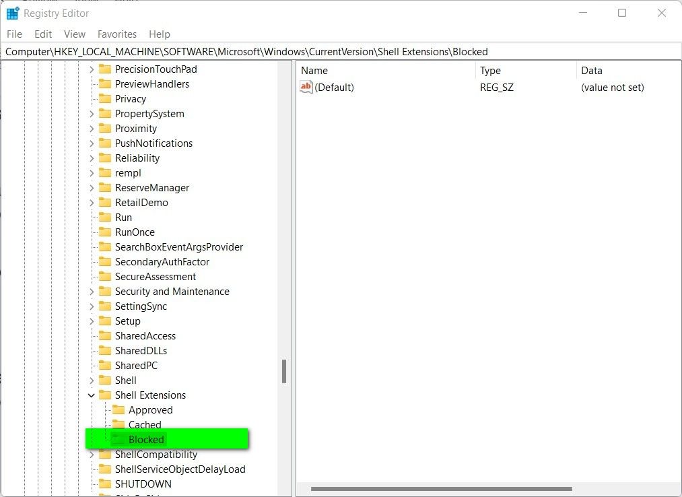The height and width of the screenshot is (497, 682).
Task: Minimize the Registry Editor window
Action: (583, 13)
